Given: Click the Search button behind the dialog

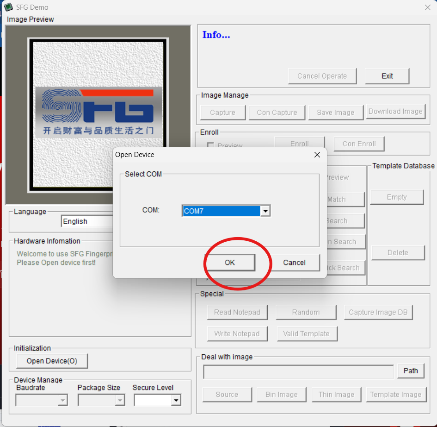Looking at the screenshot, I should pyautogui.click(x=345, y=221).
